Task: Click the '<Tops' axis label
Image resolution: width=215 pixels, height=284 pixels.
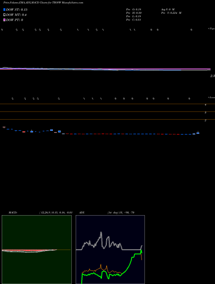Action: click(x=211, y=29)
